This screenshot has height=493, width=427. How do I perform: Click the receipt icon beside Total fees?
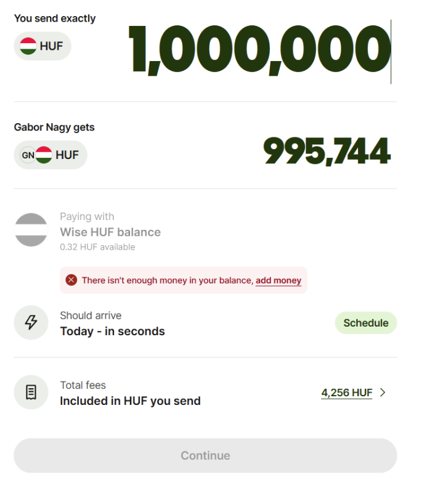31,392
